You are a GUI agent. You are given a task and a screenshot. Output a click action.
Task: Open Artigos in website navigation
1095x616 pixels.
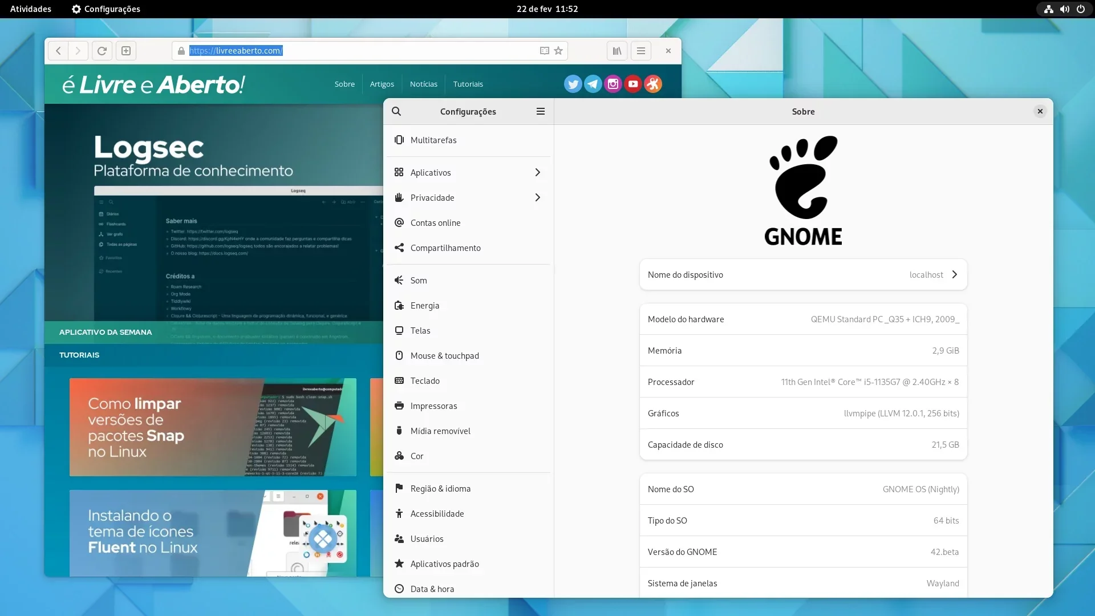(x=382, y=84)
